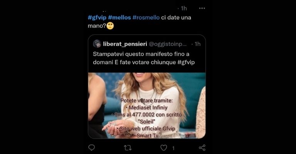Select the main tweet text 'ci date una mano?'
This screenshot has height=154, width=296.
[x=139, y=22]
